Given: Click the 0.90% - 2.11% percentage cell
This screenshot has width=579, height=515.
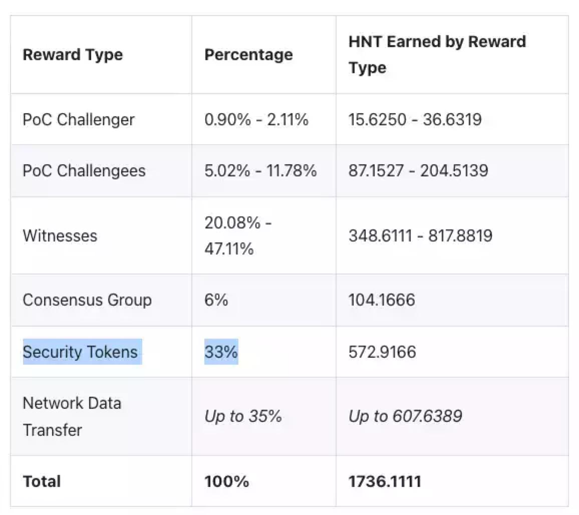Looking at the screenshot, I should (x=256, y=120).
